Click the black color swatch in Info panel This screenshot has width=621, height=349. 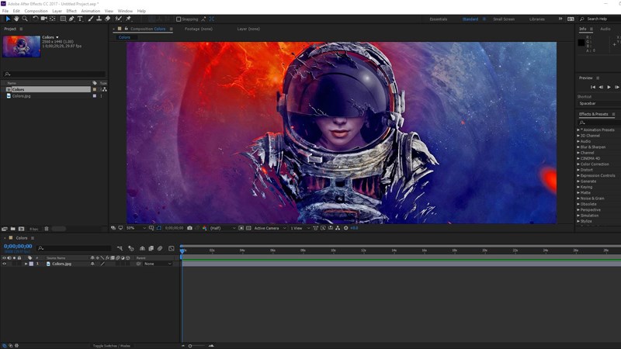(x=581, y=42)
